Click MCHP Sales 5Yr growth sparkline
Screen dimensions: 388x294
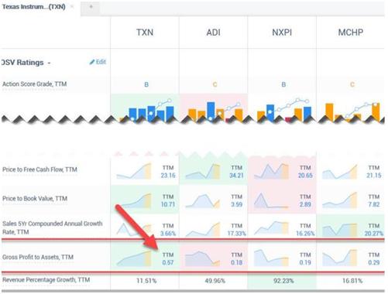pyautogui.click(x=340, y=230)
